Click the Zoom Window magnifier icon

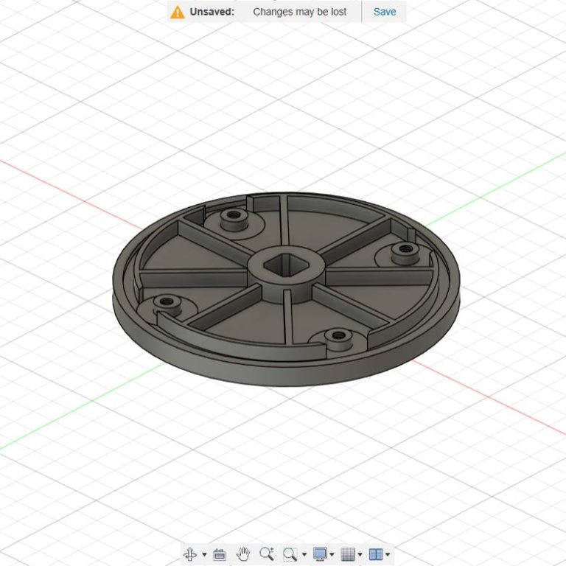point(290,554)
